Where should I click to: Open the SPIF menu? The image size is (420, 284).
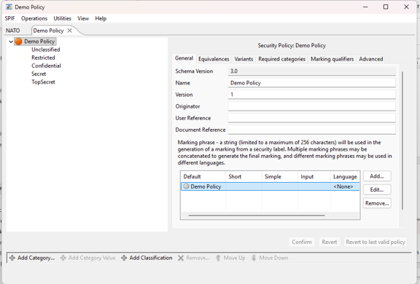(10, 18)
